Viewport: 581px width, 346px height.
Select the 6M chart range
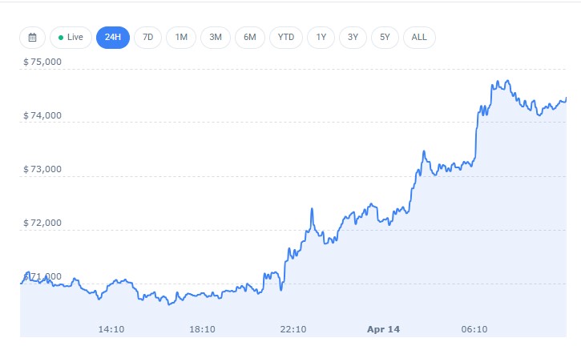coord(250,38)
